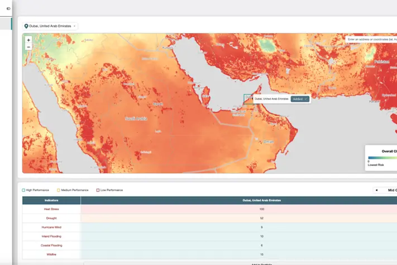The width and height of the screenshot is (397, 265).
Task: Click the Dubai marker on the map
Action: click(x=248, y=99)
